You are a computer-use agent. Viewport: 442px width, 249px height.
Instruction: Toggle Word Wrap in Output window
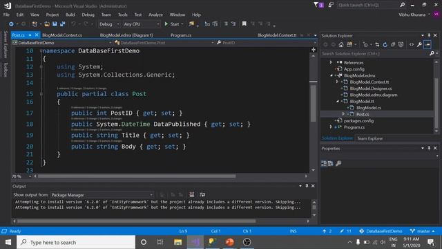(x=202, y=194)
